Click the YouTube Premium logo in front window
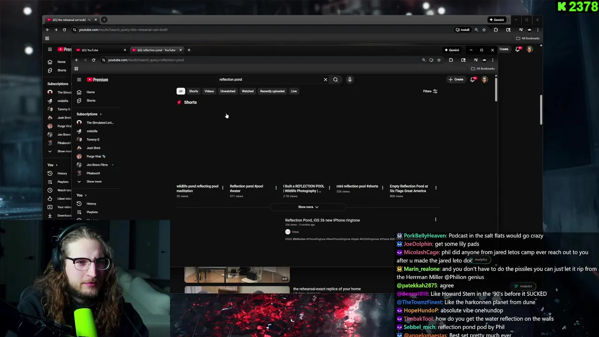Image resolution: width=599 pixels, height=337 pixels. pos(97,80)
